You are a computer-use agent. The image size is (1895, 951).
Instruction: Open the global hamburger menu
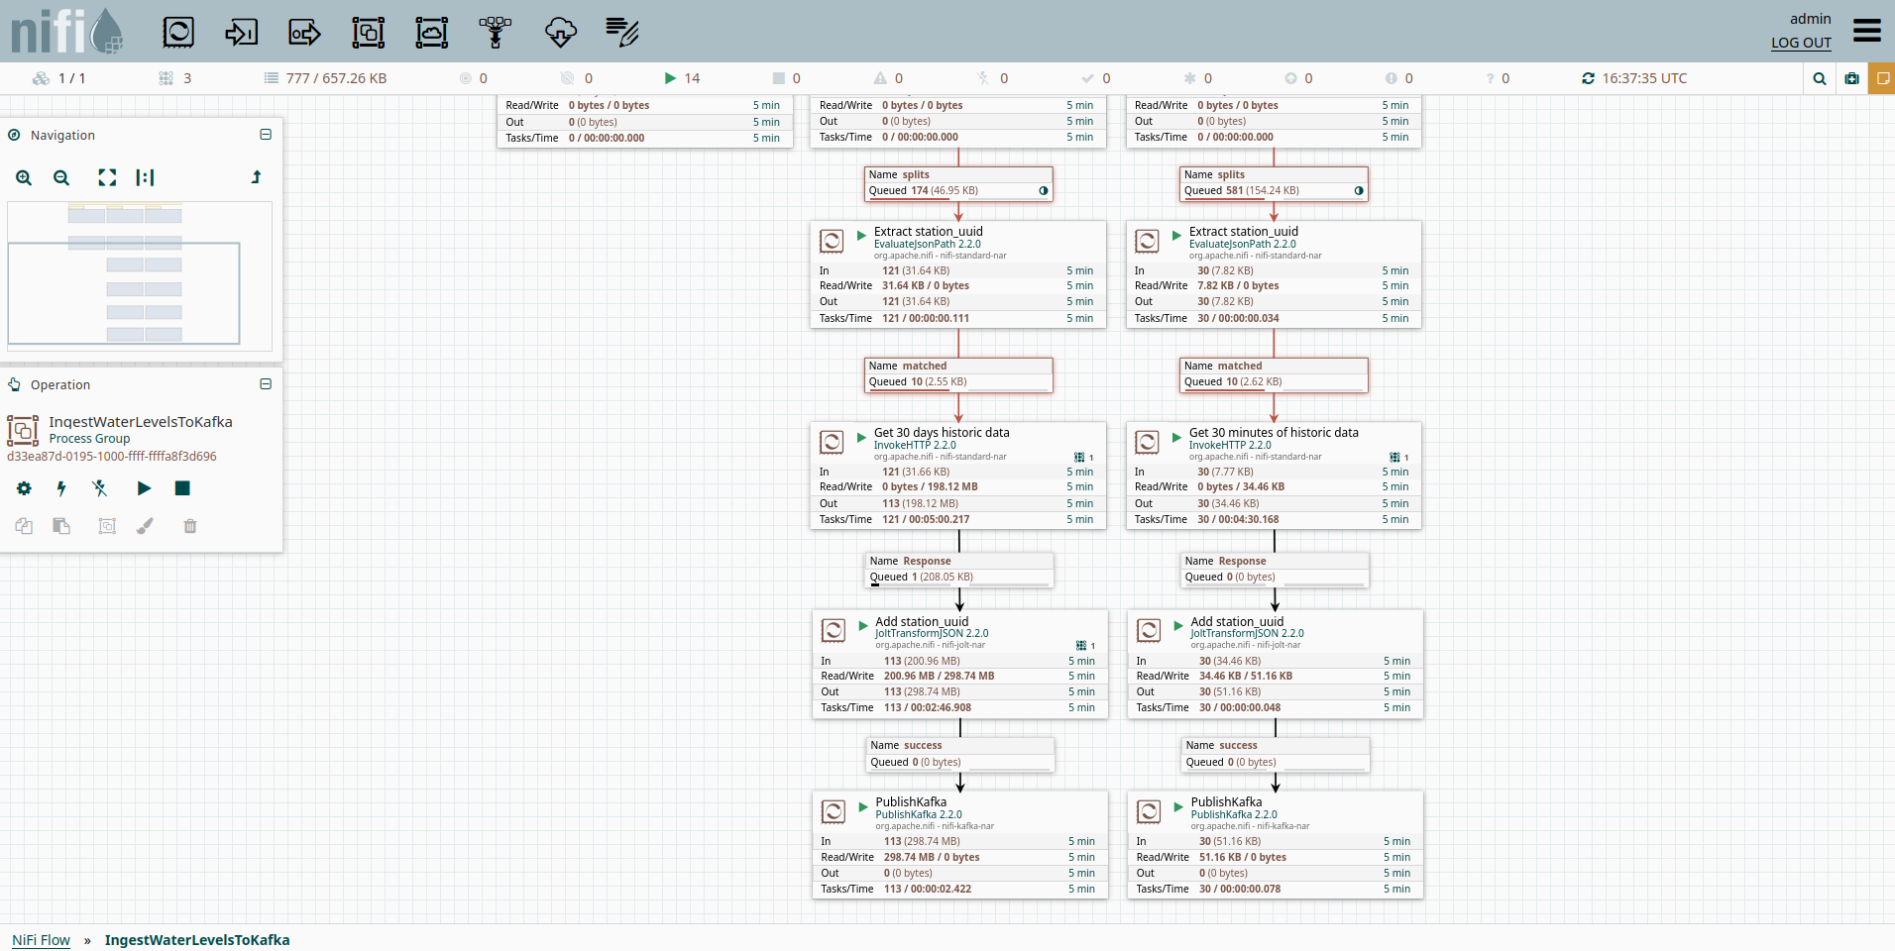[1866, 31]
